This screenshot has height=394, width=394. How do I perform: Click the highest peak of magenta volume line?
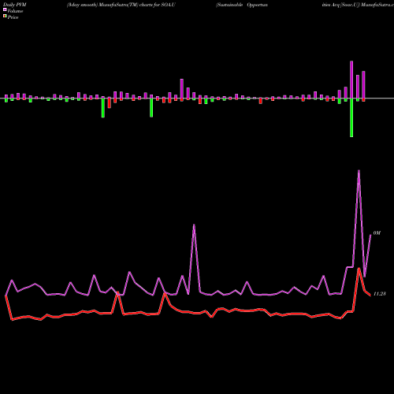click(x=359, y=171)
